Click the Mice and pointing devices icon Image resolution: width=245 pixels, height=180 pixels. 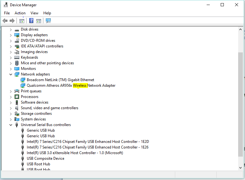17,63
